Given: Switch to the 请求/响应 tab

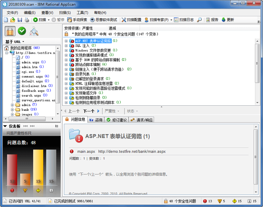Looking at the screenshot, I should [142, 120].
